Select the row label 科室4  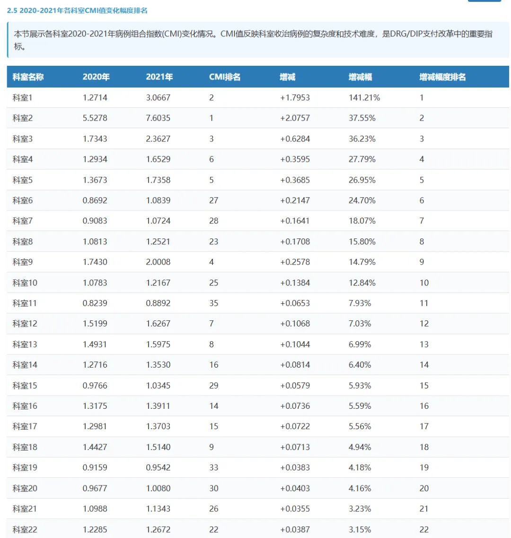tap(23, 159)
